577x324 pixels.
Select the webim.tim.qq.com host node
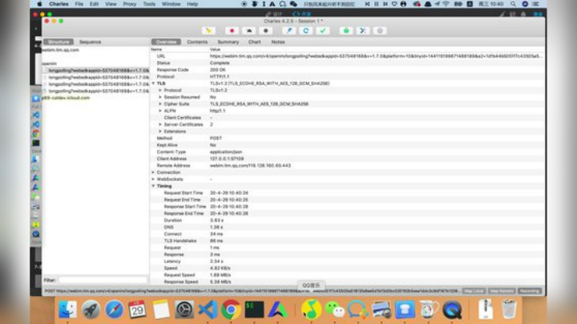point(61,50)
